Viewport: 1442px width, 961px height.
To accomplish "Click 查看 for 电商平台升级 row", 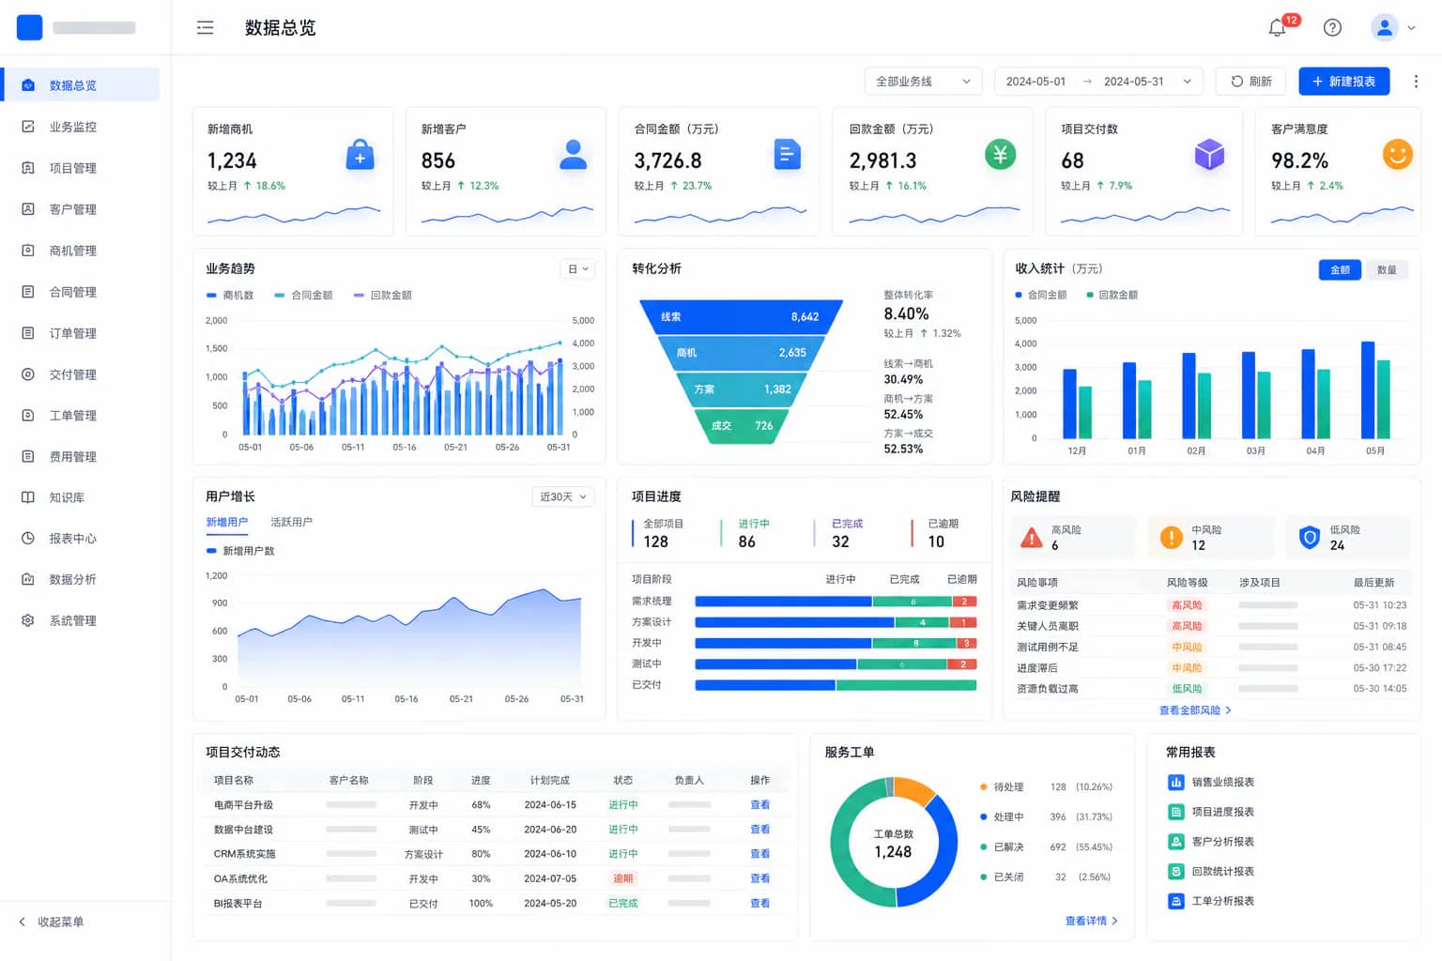I will (759, 805).
